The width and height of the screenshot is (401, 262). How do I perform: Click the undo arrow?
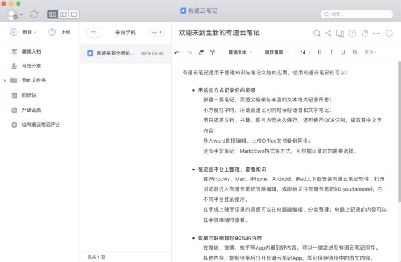tap(177, 52)
